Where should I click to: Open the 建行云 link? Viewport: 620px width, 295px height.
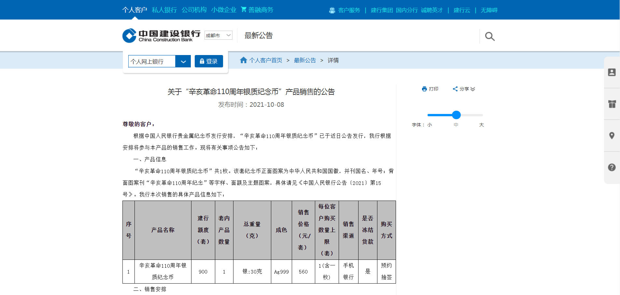tap(462, 10)
